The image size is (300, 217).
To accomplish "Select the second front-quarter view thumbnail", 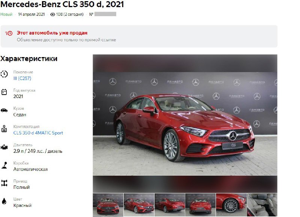I will 139,205.
